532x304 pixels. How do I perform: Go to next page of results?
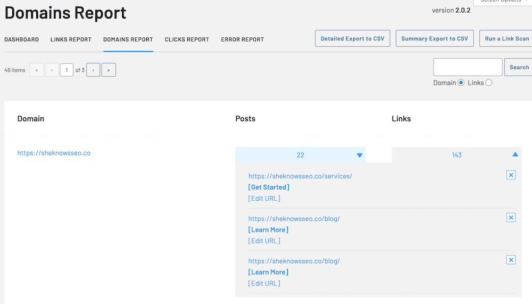point(93,70)
